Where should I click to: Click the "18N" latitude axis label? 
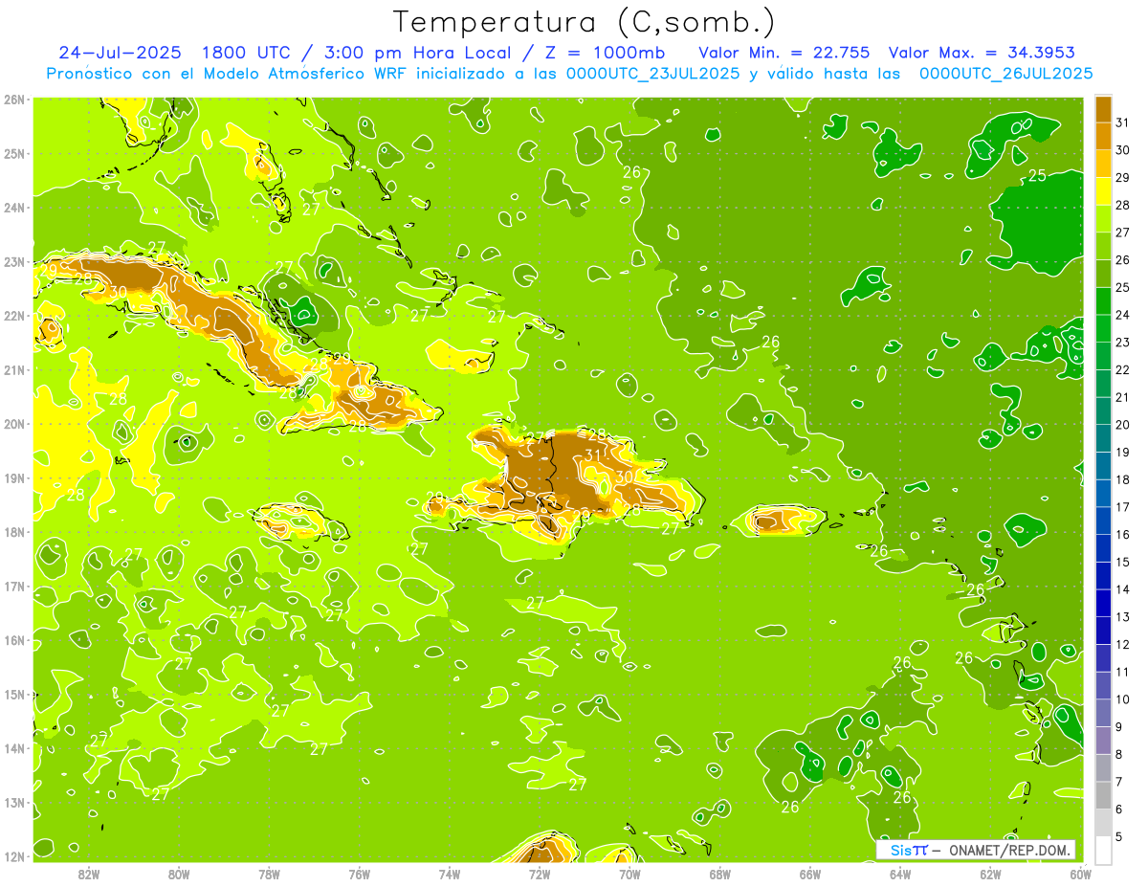[x=14, y=532]
